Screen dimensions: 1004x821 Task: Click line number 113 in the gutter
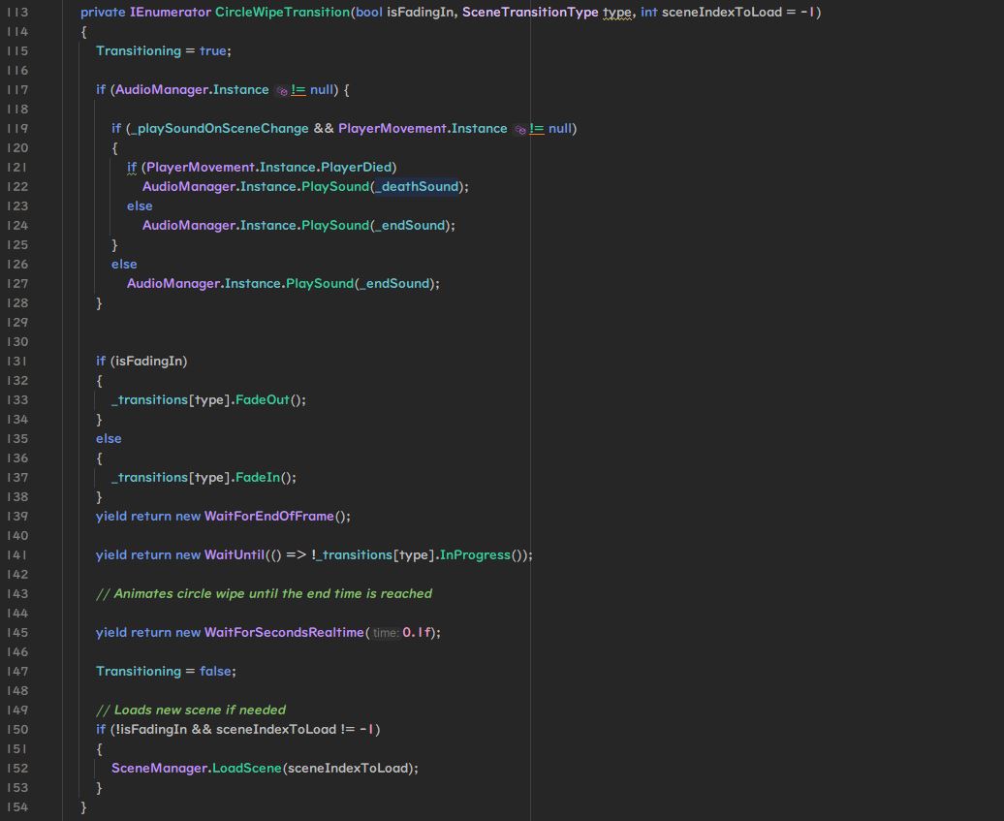tap(17, 13)
